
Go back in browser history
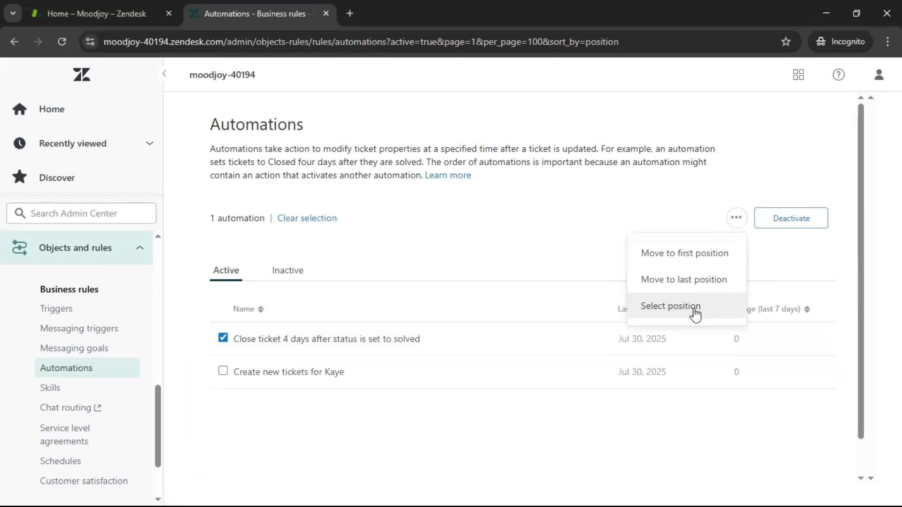pyautogui.click(x=15, y=42)
